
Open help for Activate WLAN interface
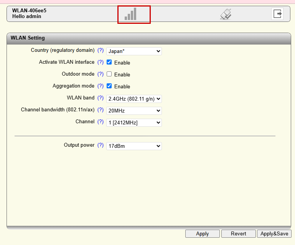point(101,62)
